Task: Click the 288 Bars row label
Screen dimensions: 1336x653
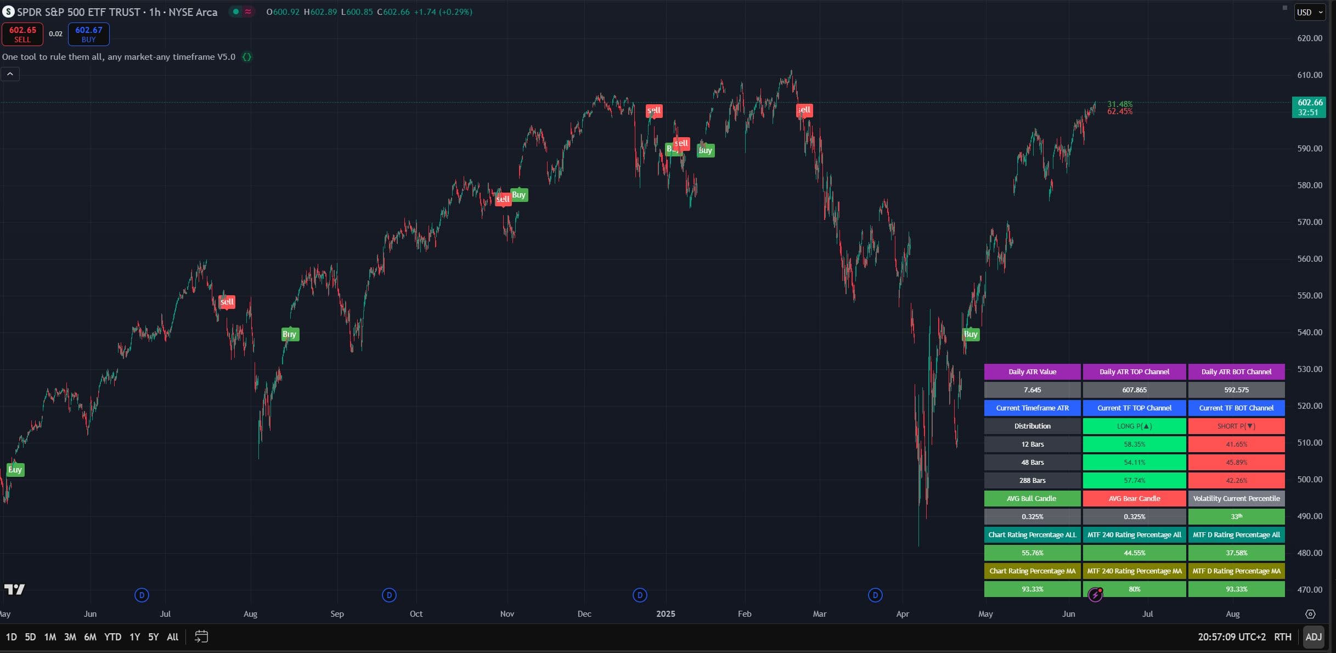Action: click(x=1032, y=481)
